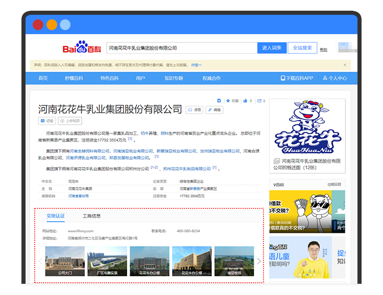
Task: Go to the 首页 menu item
Action: click(x=43, y=78)
